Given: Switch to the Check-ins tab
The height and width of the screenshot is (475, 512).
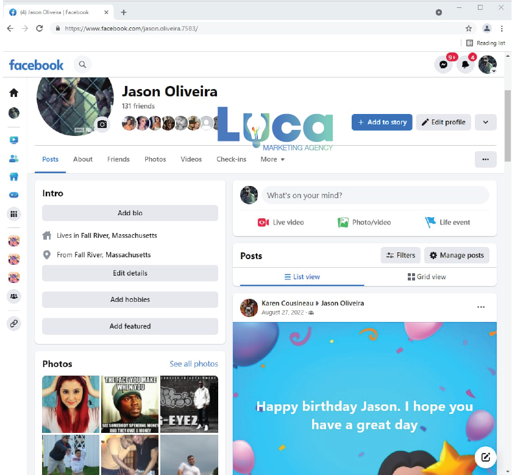Looking at the screenshot, I should 231,159.
